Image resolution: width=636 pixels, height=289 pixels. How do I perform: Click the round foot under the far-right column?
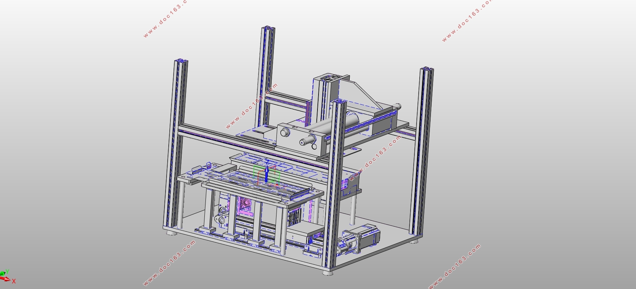pyautogui.click(x=414, y=241)
